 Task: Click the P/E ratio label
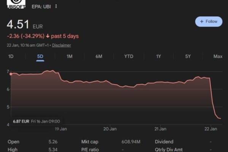pyautogui.click(x=90, y=150)
